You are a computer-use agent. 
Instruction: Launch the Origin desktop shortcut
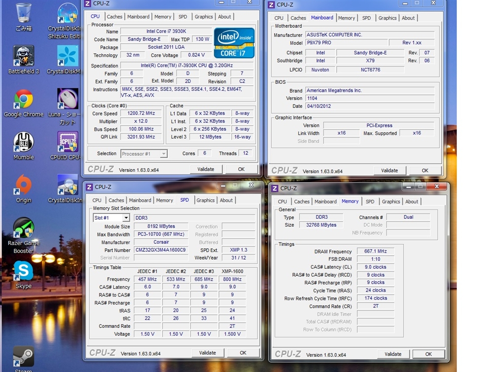(23, 186)
